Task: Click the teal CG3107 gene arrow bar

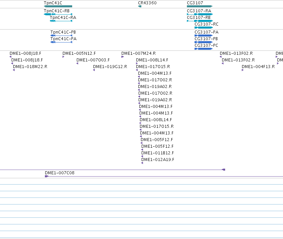Action: point(200,6)
